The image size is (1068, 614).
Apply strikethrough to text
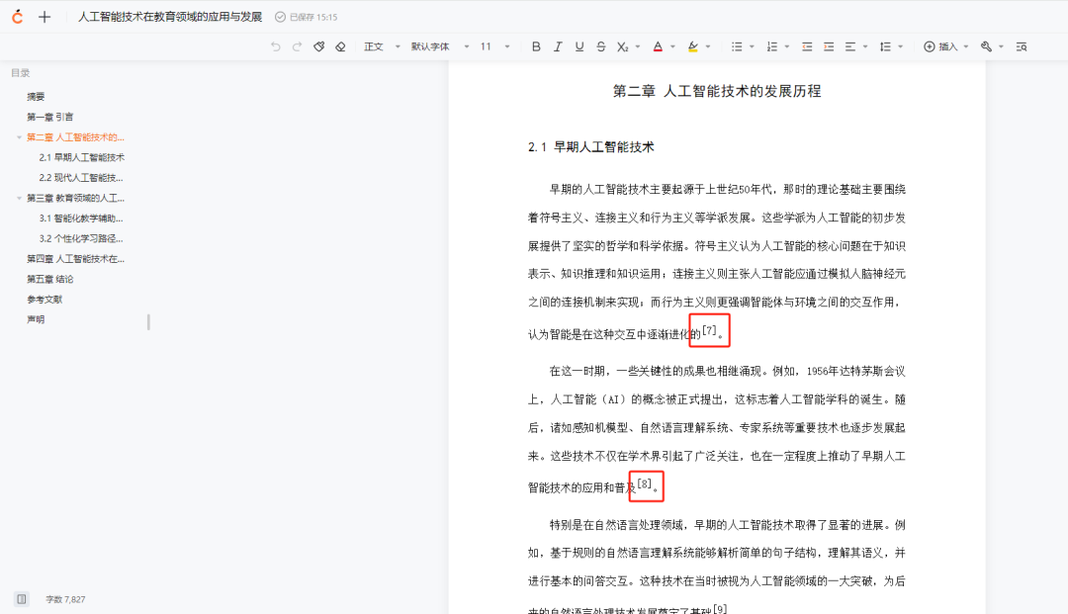603,46
